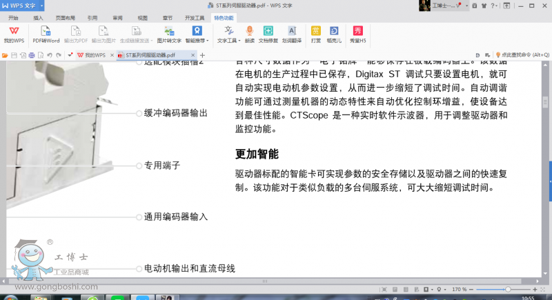Click the 划词翻译 translation icon

(x=292, y=33)
